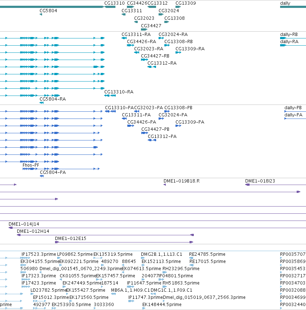Click the CG13312-PA protein label
This screenshot has width=306, height=310.
pos(162,137)
